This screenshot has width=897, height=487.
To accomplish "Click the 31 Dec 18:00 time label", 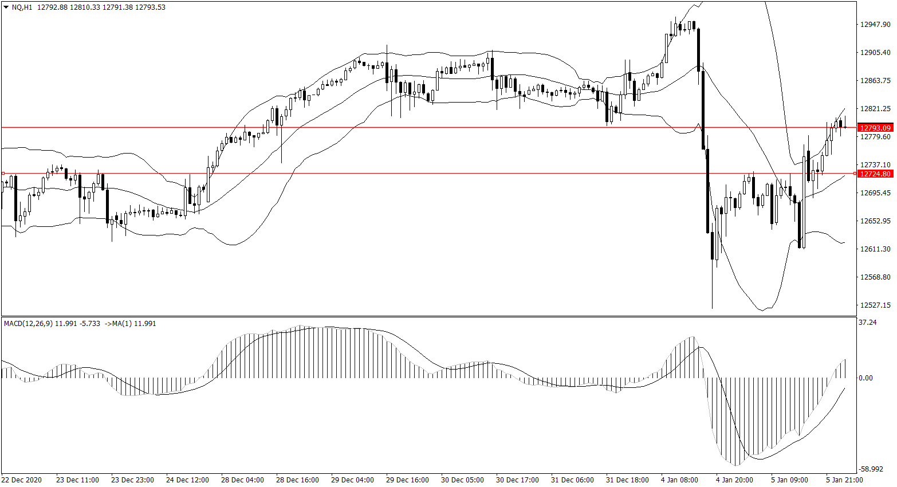I will pos(627,480).
